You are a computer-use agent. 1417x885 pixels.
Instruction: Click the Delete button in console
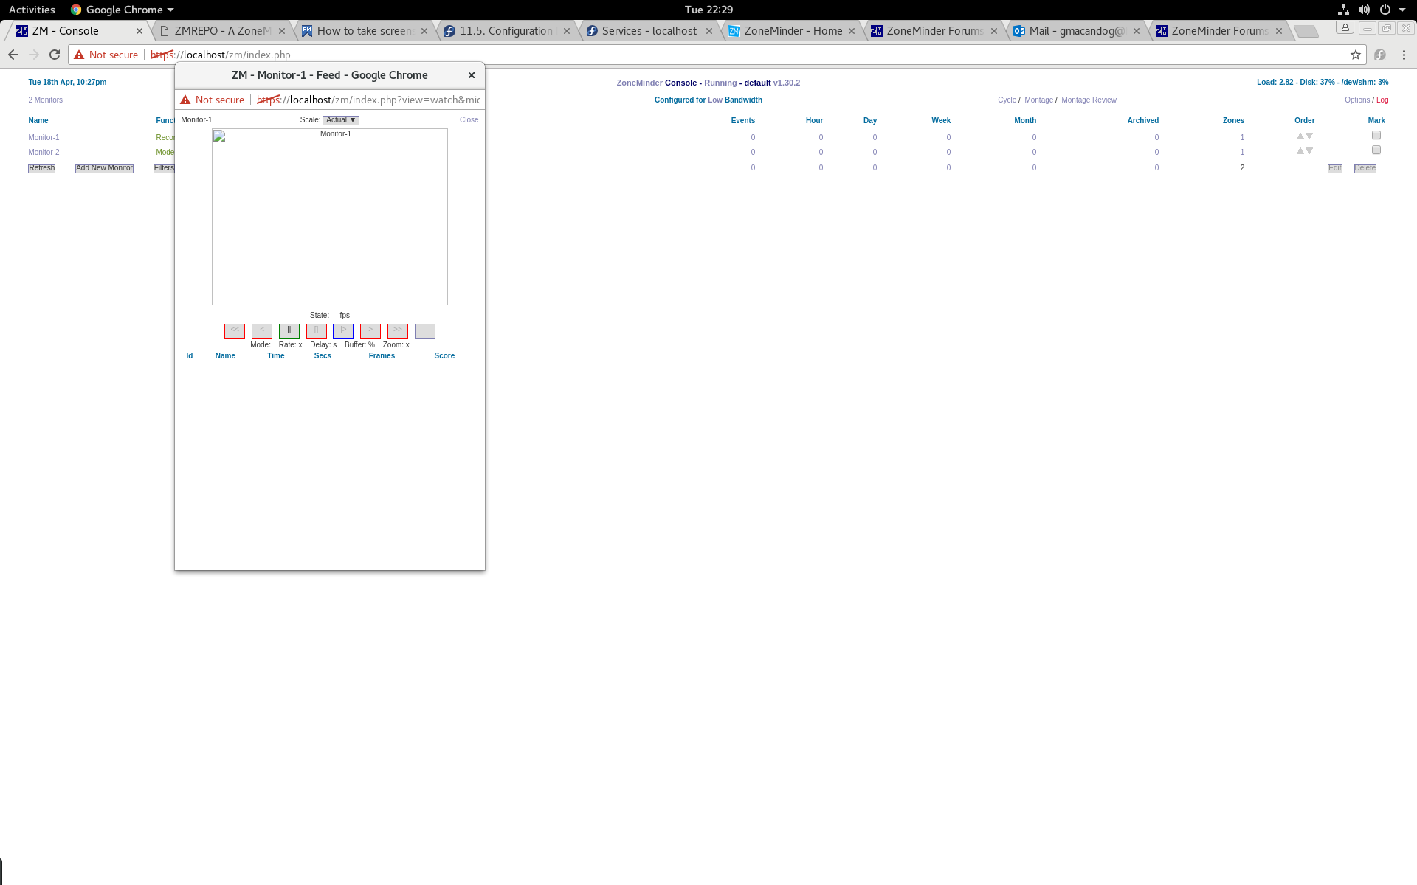tap(1365, 168)
